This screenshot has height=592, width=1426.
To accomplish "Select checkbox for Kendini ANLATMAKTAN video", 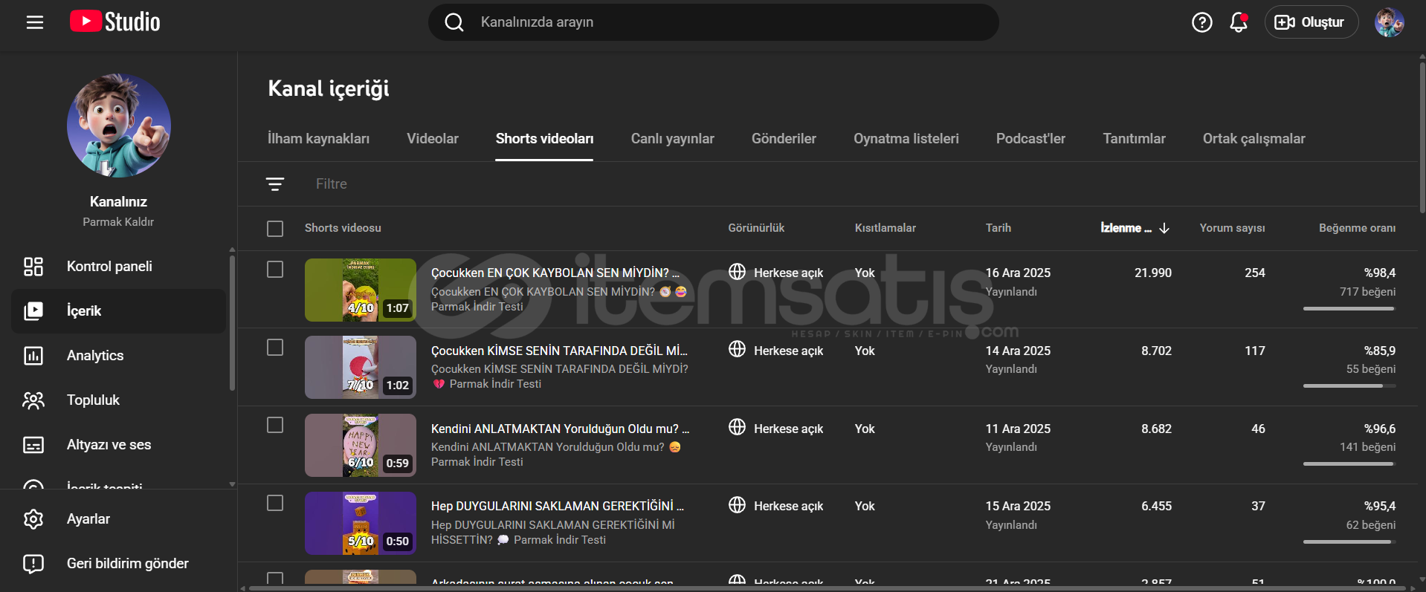I will coord(275,425).
